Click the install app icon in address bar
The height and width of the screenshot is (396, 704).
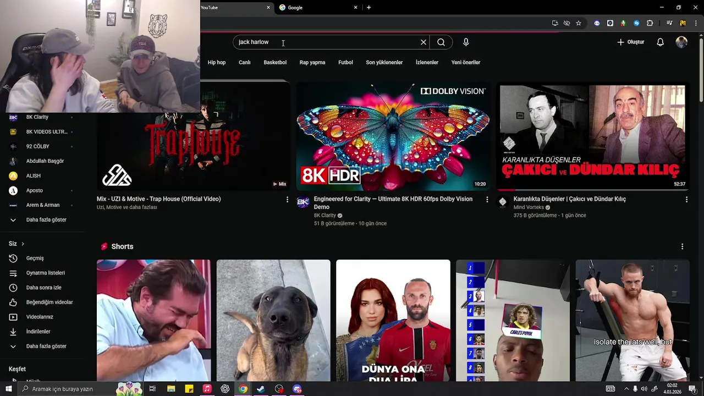555,23
